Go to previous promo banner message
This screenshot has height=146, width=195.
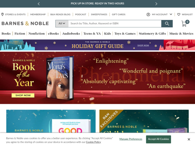click(39, 4)
